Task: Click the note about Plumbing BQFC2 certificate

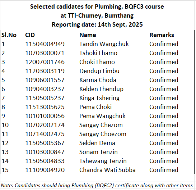Action: (97, 185)
